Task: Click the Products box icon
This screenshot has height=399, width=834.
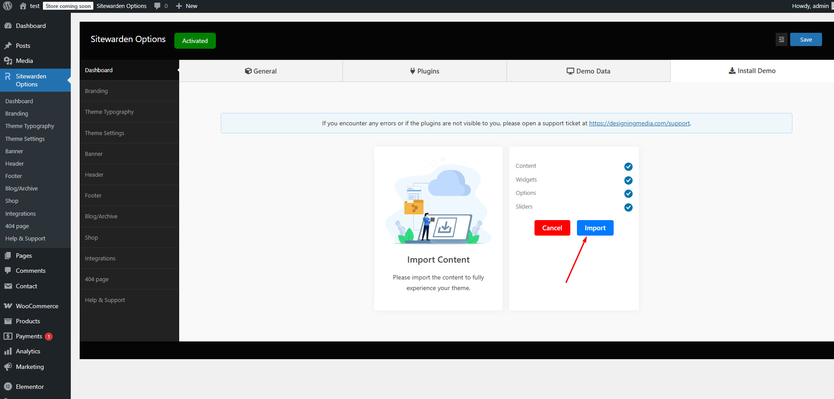Action: (x=8, y=321)
